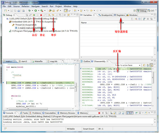Screen dimensions: 159x133
Task: Click the Save icon in main toolbar
Action: pyautogui.click(x=12, y=10)
